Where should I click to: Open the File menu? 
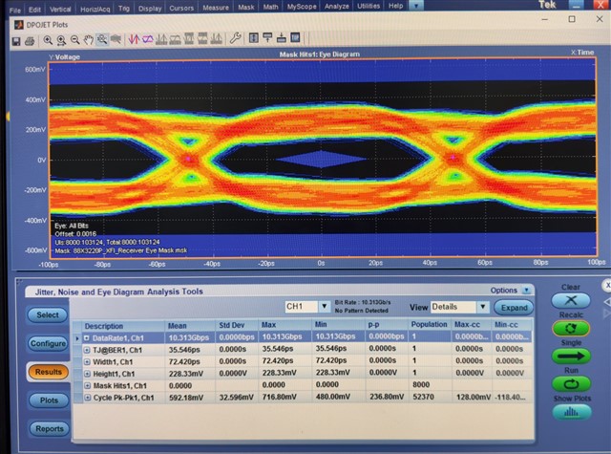point(15,10)
